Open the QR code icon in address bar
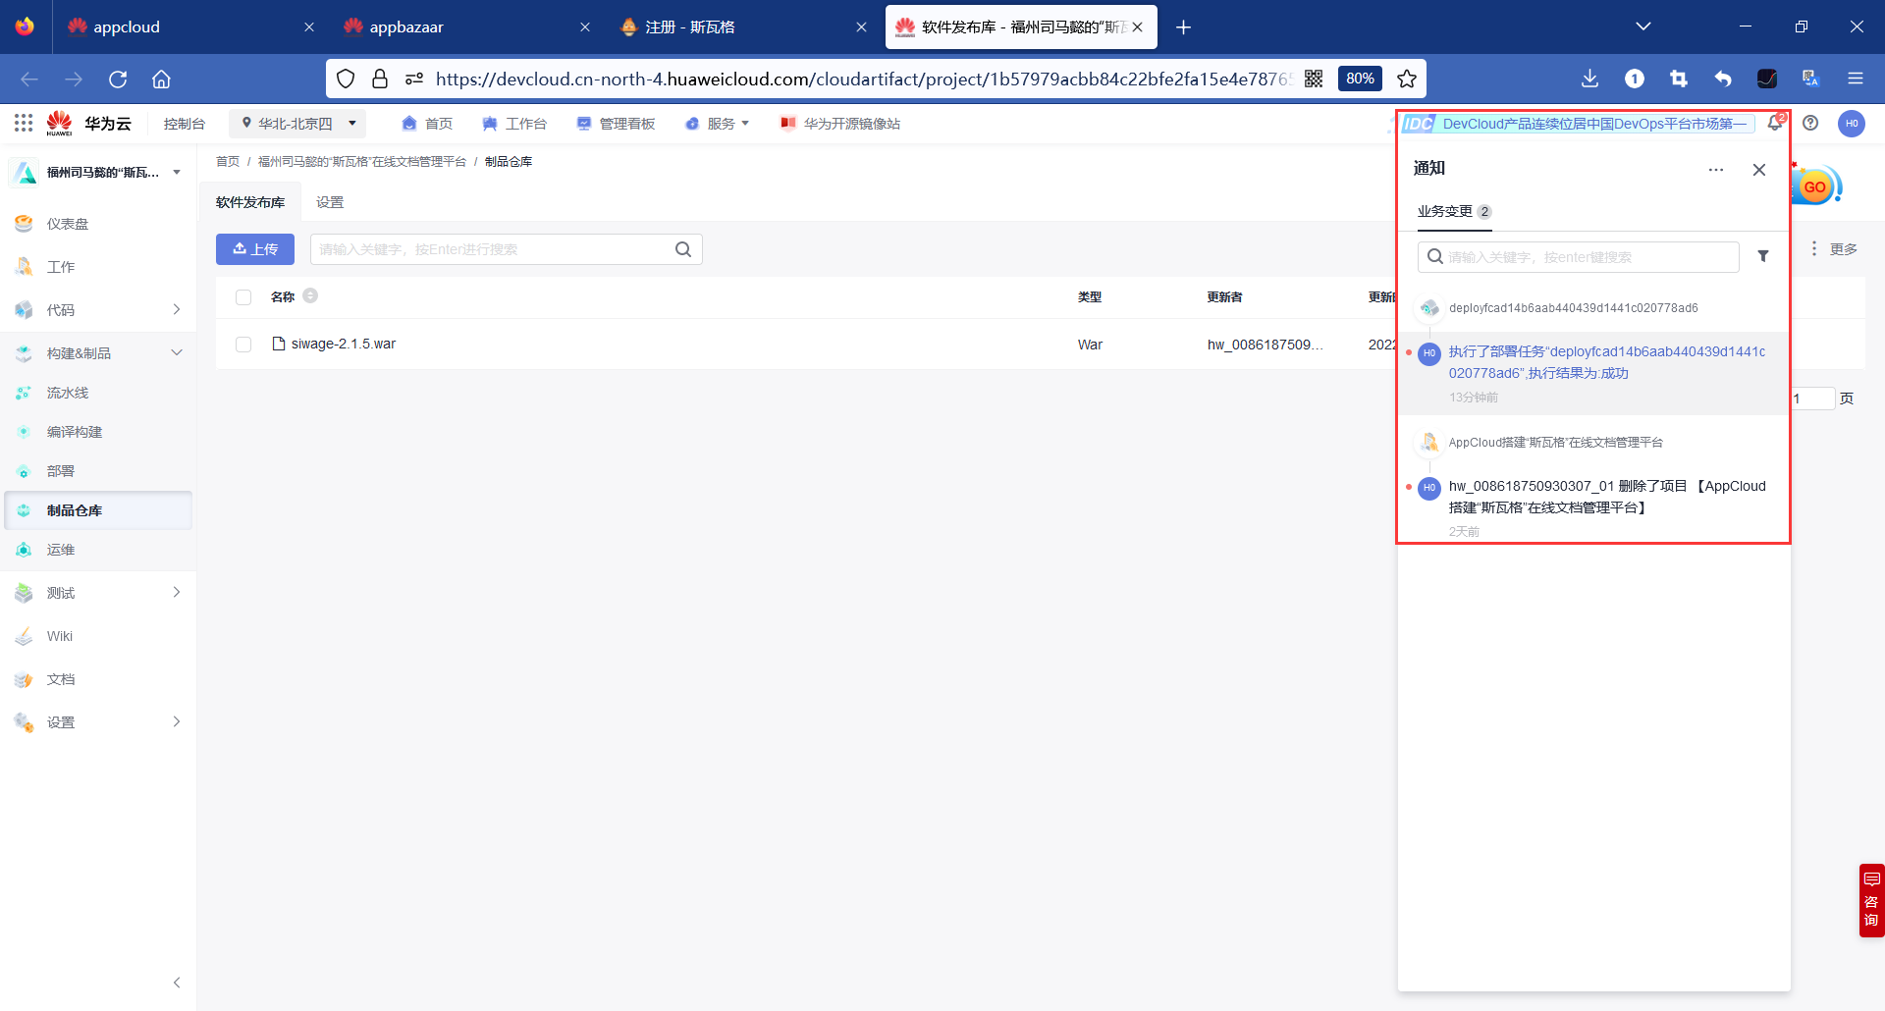1885x1011 pixels. tap(1314, 79)
